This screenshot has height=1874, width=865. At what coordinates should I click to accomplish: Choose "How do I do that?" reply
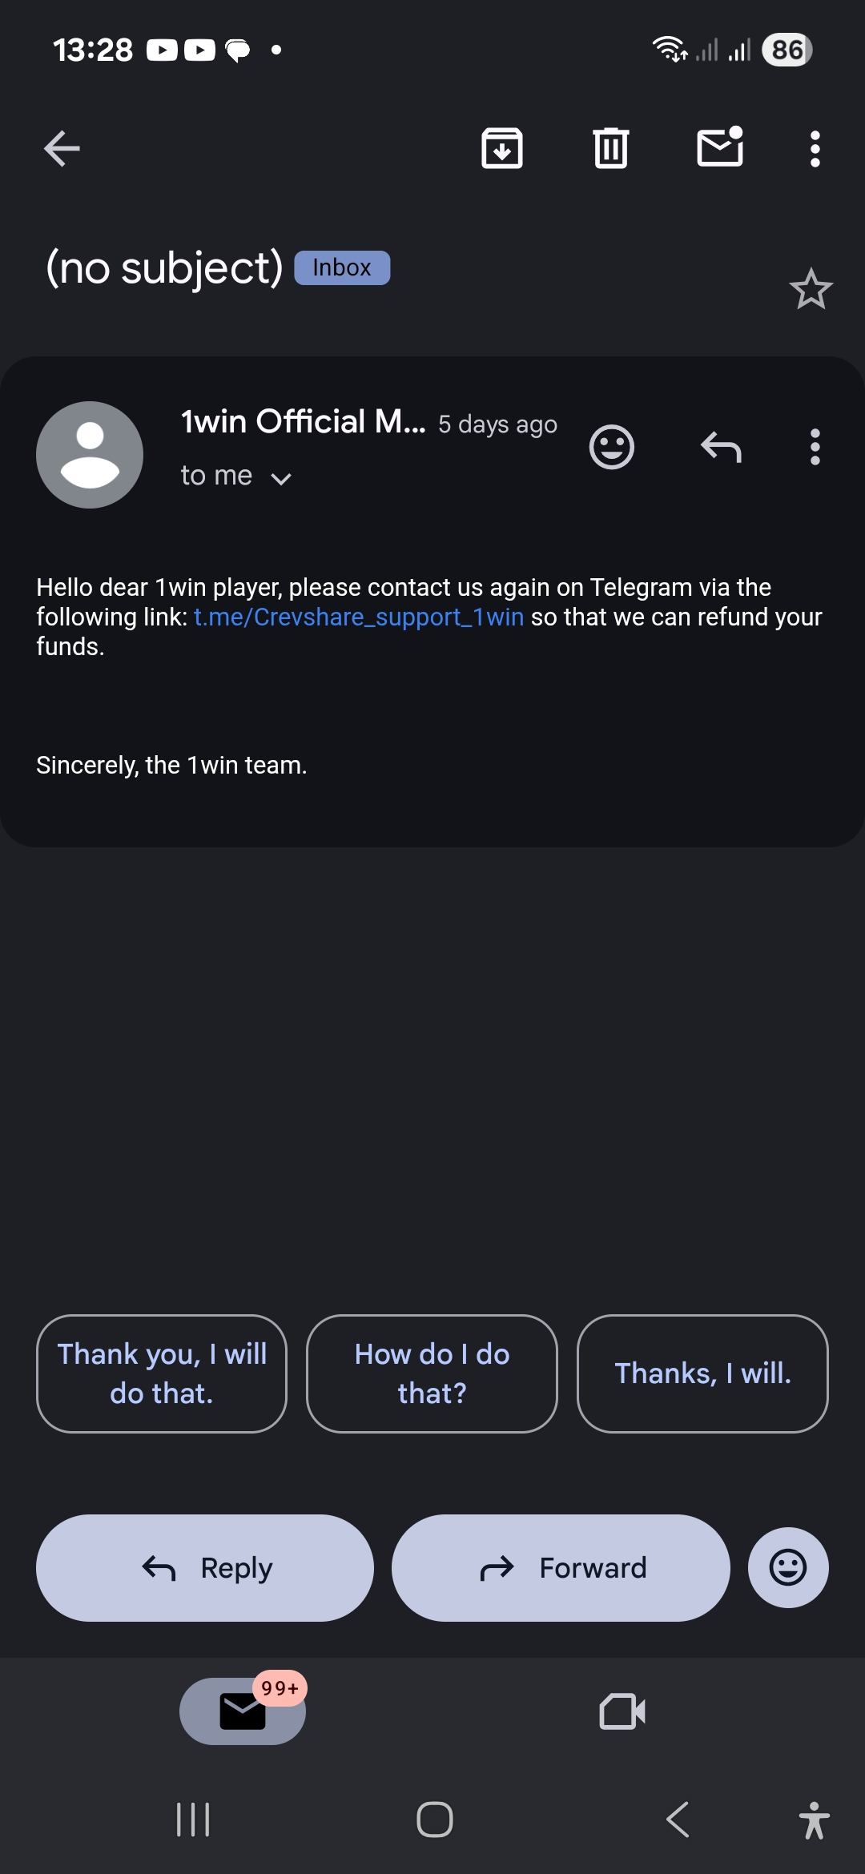point(432,1373)
